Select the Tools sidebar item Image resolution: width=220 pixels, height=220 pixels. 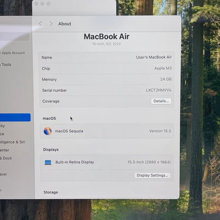point(6,65)
